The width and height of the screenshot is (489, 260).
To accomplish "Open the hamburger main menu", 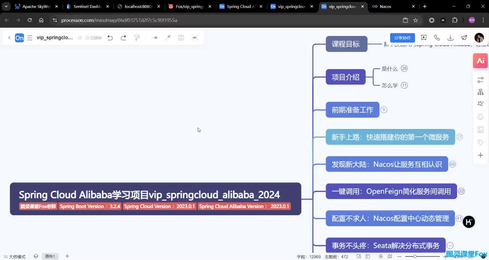I will click(30, 38).
